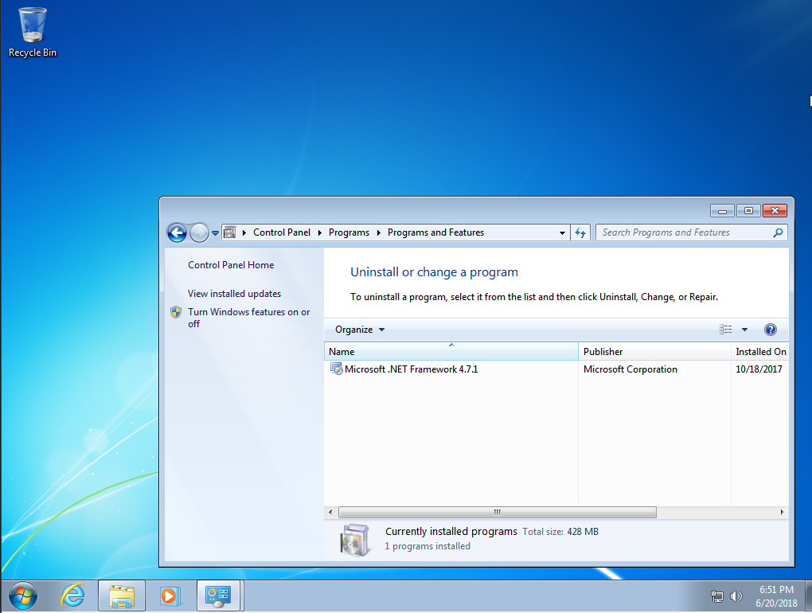
Task: Open Windows Explorer from taskbar
Action: (x=122, y=596)
